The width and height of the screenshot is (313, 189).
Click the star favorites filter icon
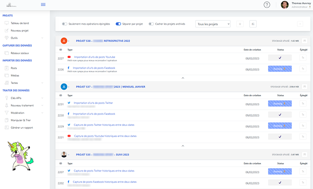coord(240,24)
